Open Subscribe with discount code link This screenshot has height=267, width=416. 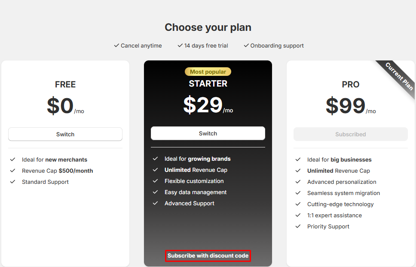pyautogui.click(x=208, y=256)
